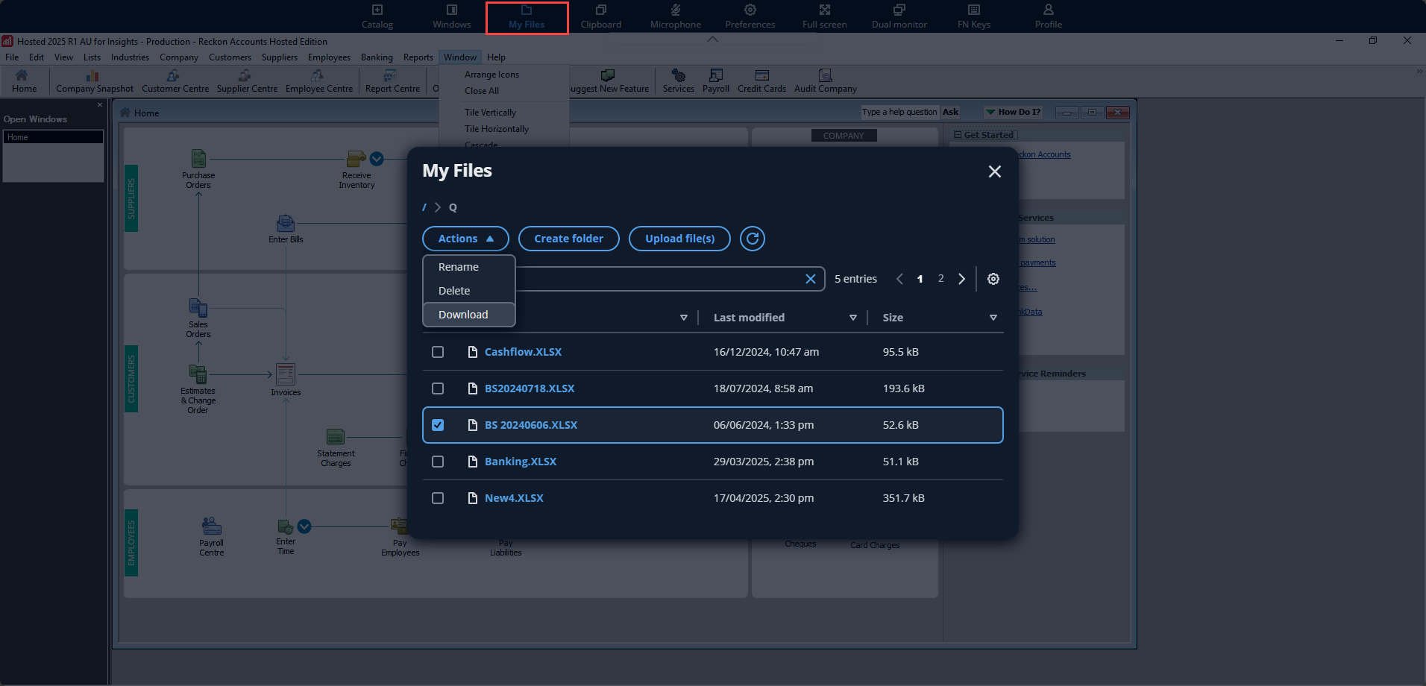Open the Payroll Centre icon
Screen dimensions: 1426x686
[x=211, y=526]
